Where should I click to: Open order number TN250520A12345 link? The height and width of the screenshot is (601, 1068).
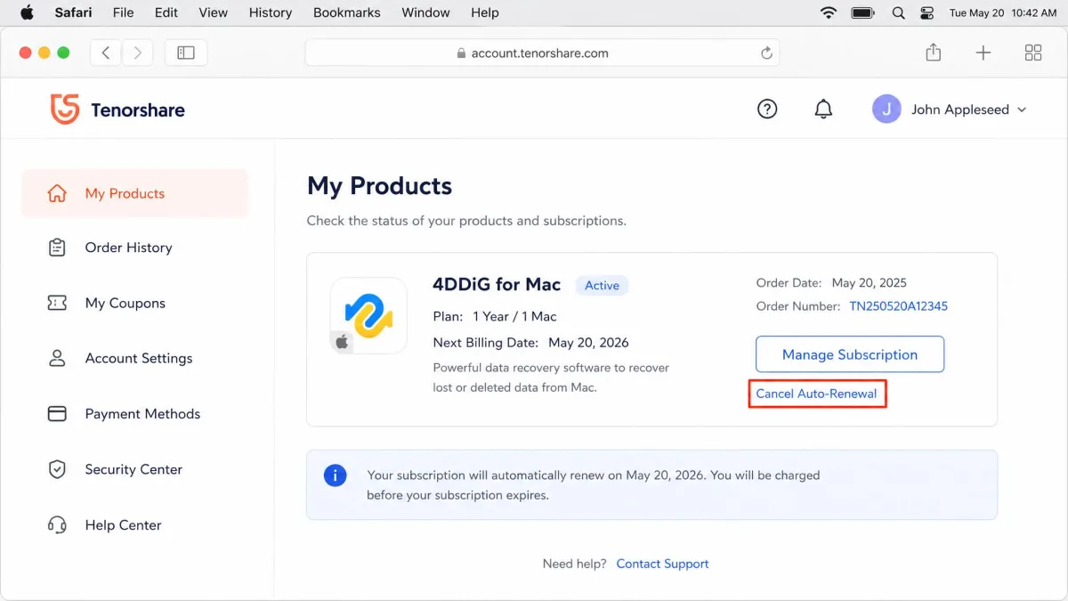898,305
